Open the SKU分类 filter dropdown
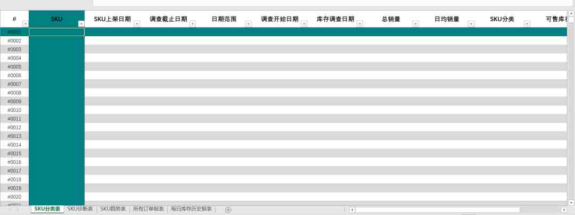Viewport: 575px width, 215px height. pos(527,24)
